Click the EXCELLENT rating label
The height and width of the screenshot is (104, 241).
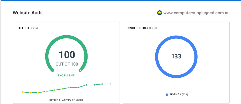click(x=66, y=76)
